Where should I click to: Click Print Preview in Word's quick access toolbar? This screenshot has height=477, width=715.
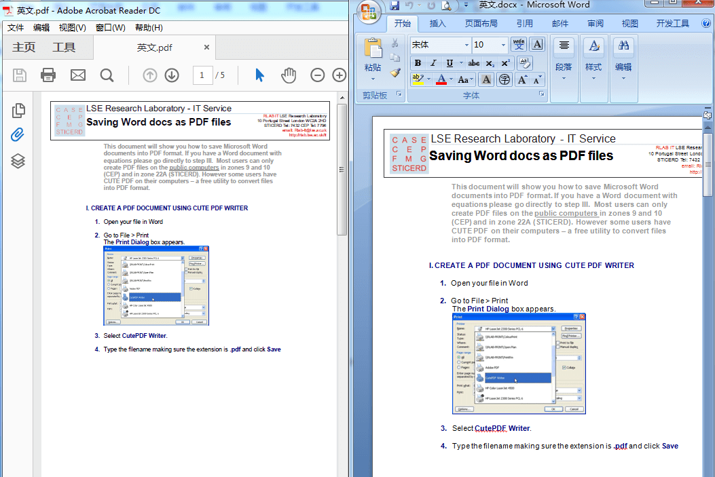click(446, 5)
